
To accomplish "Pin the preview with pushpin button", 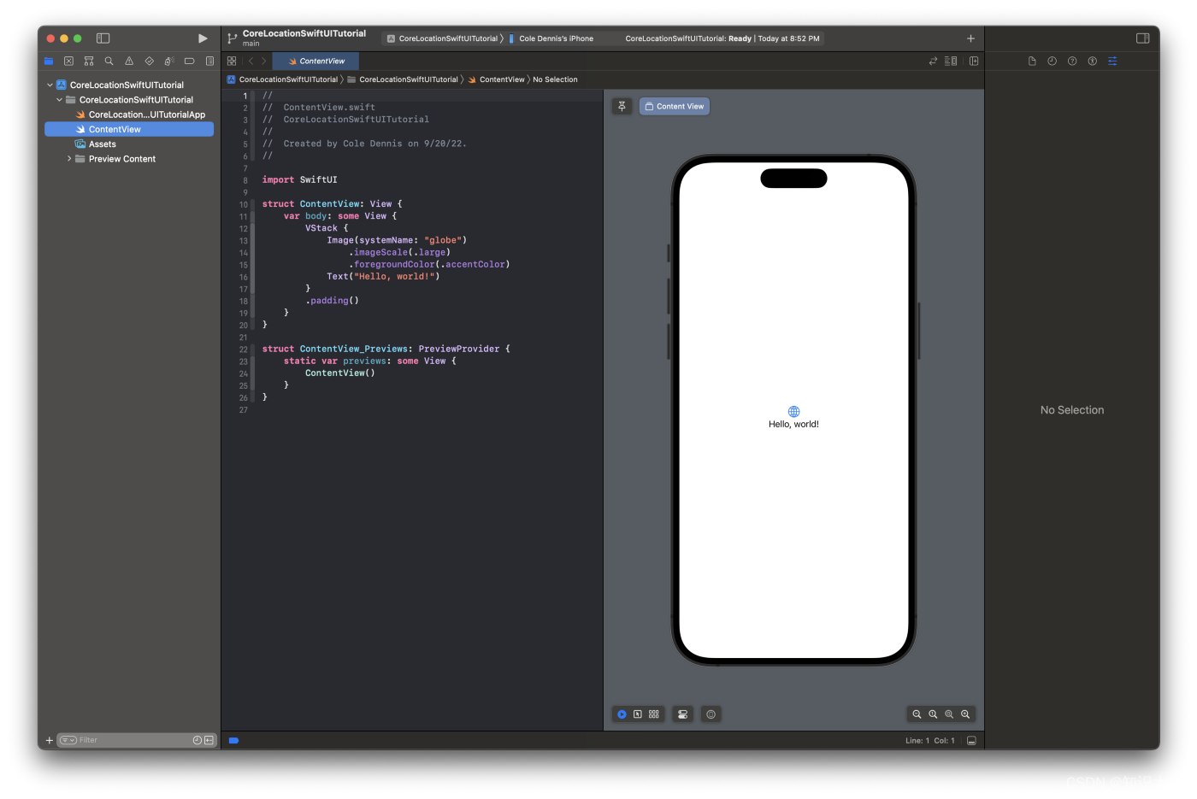I will coord(622,106).
